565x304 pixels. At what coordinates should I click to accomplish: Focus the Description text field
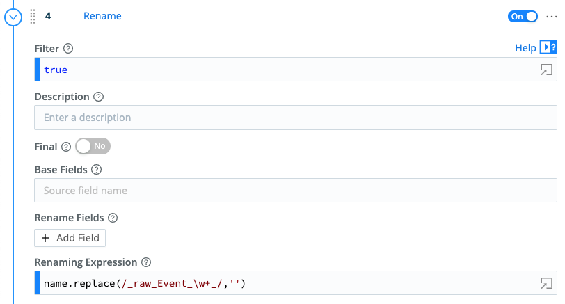[x=296, y=118]
